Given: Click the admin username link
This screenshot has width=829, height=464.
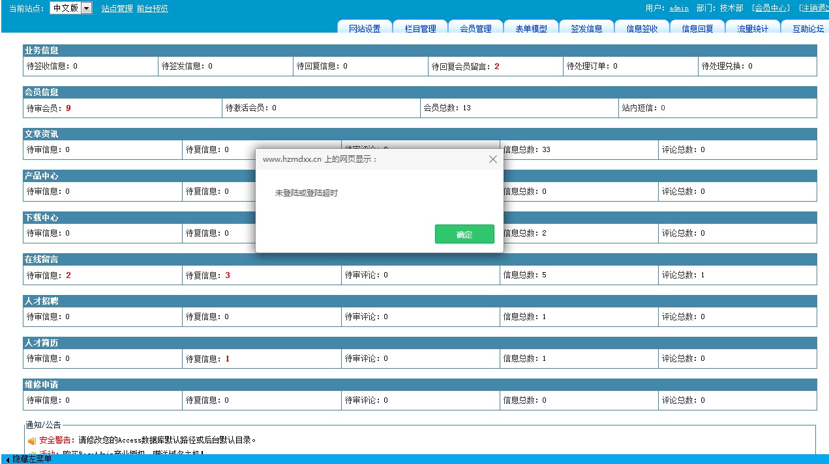Looking at the screenshot, I should pos(679,8).
